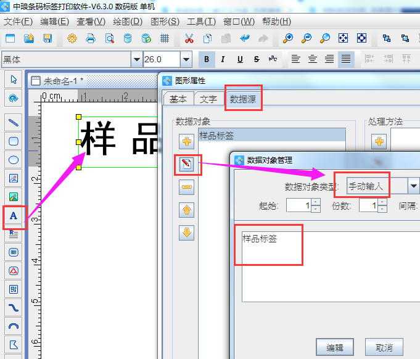This screenshot has width=420, height=359.
Task: Open the 黑体 font name dropdown
Action: [136, 59]
